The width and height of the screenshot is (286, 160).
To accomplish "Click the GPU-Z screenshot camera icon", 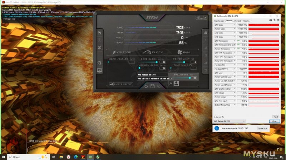I will (271, 21).
